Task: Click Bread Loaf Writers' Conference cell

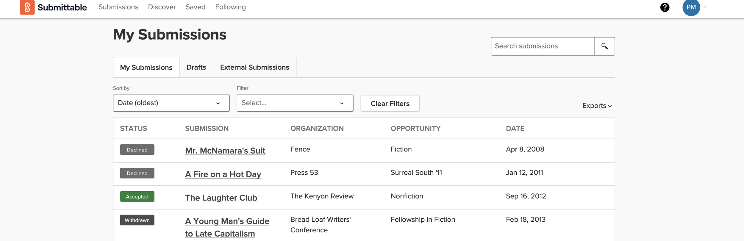Action: (x=321, y=225)
